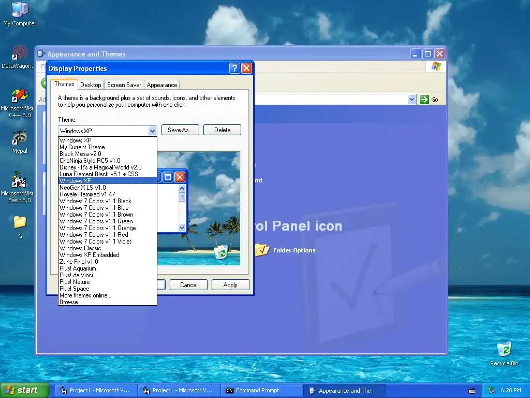Viewport: 530px width, 398px height.
Task: Click the green Go arrow button
Action: click(424, 99)
